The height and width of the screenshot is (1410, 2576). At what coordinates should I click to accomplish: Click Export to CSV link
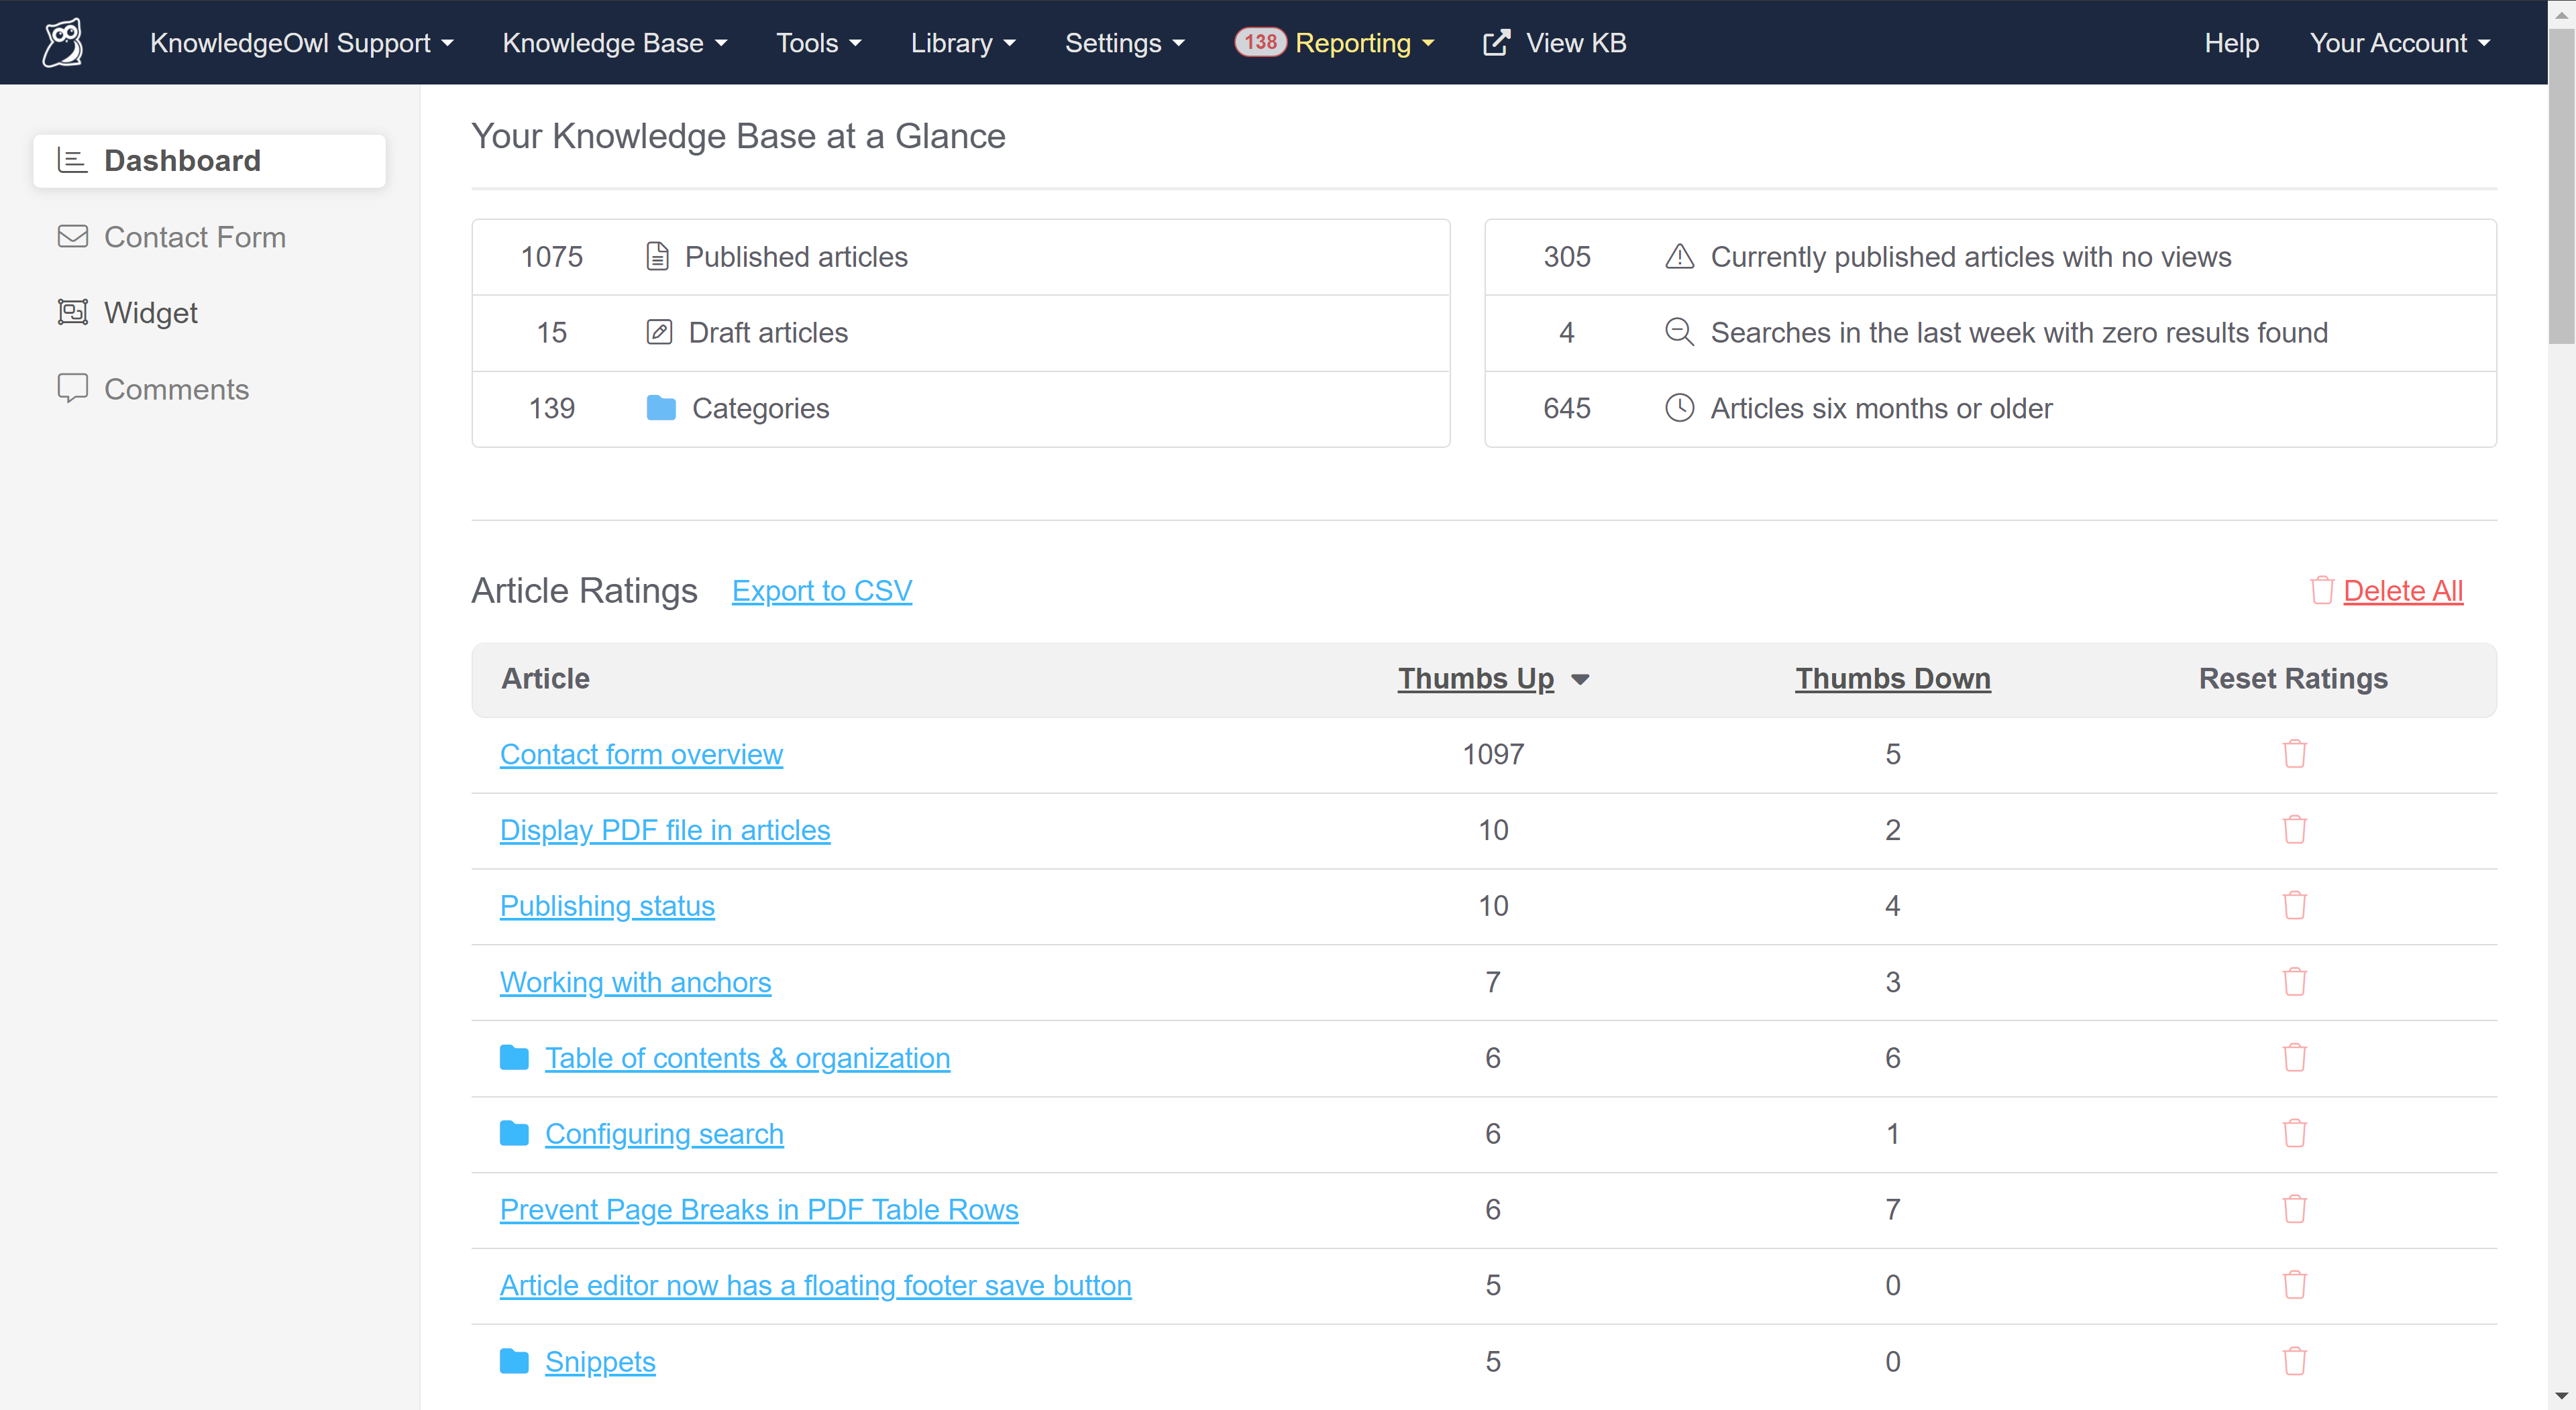pyautogui.click(x=821, y=591)
